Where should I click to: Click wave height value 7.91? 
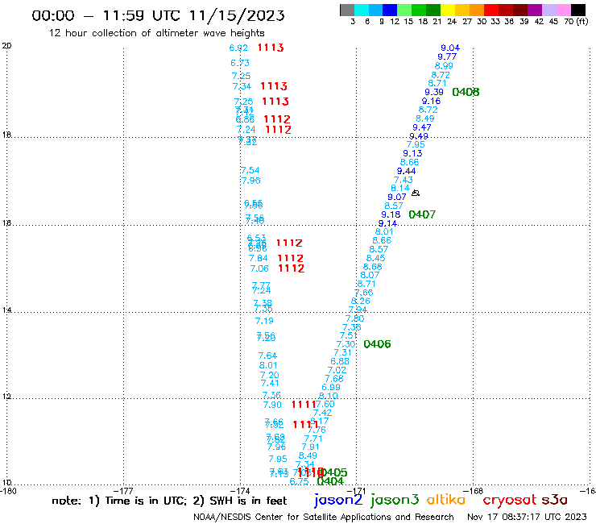click(x=310, y=447)
